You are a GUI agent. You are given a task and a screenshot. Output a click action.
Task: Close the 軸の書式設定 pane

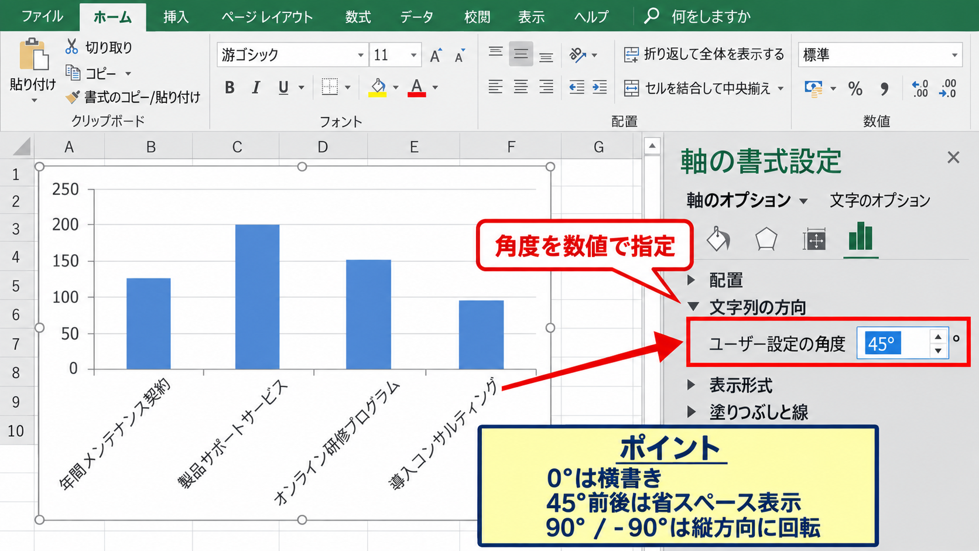953,157
